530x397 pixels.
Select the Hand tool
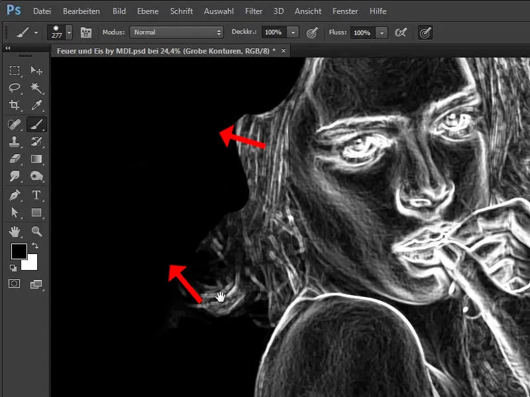(14, 232)
